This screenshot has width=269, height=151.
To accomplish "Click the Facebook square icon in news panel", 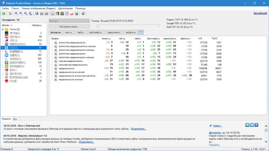I will (256, 125).
